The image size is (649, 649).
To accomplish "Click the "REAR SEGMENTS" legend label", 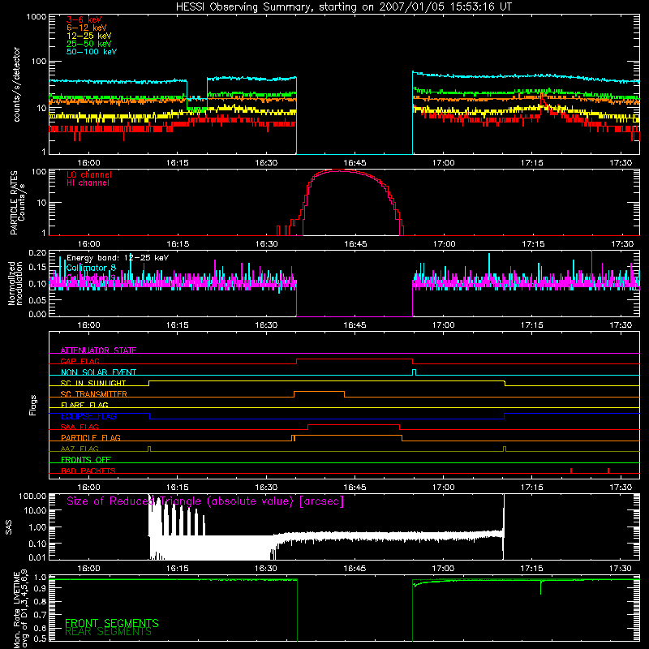I will click(109, 632).
